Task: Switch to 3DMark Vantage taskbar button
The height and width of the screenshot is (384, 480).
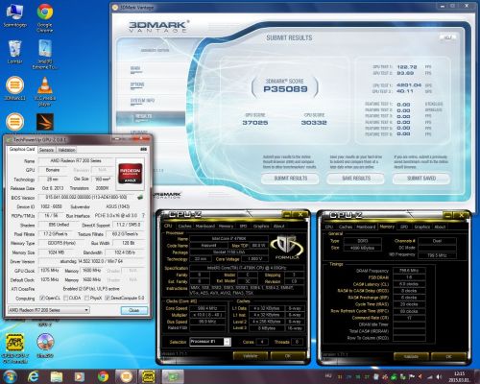Action: [126, 376]
